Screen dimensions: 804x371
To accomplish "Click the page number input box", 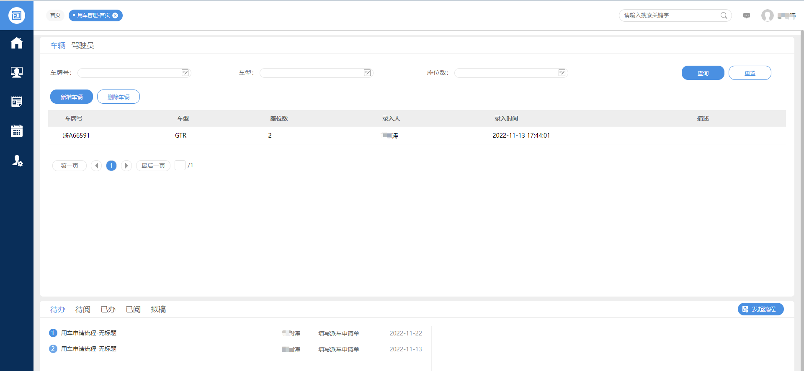I will pyautogui.click(x=180, y=166).
